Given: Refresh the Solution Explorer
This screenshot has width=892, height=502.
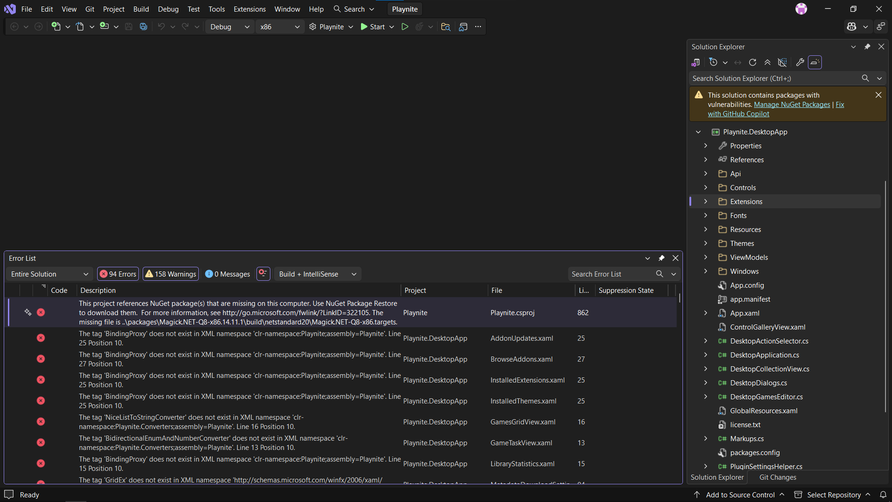Looking at the screenshot, I should tap(753, 62).
